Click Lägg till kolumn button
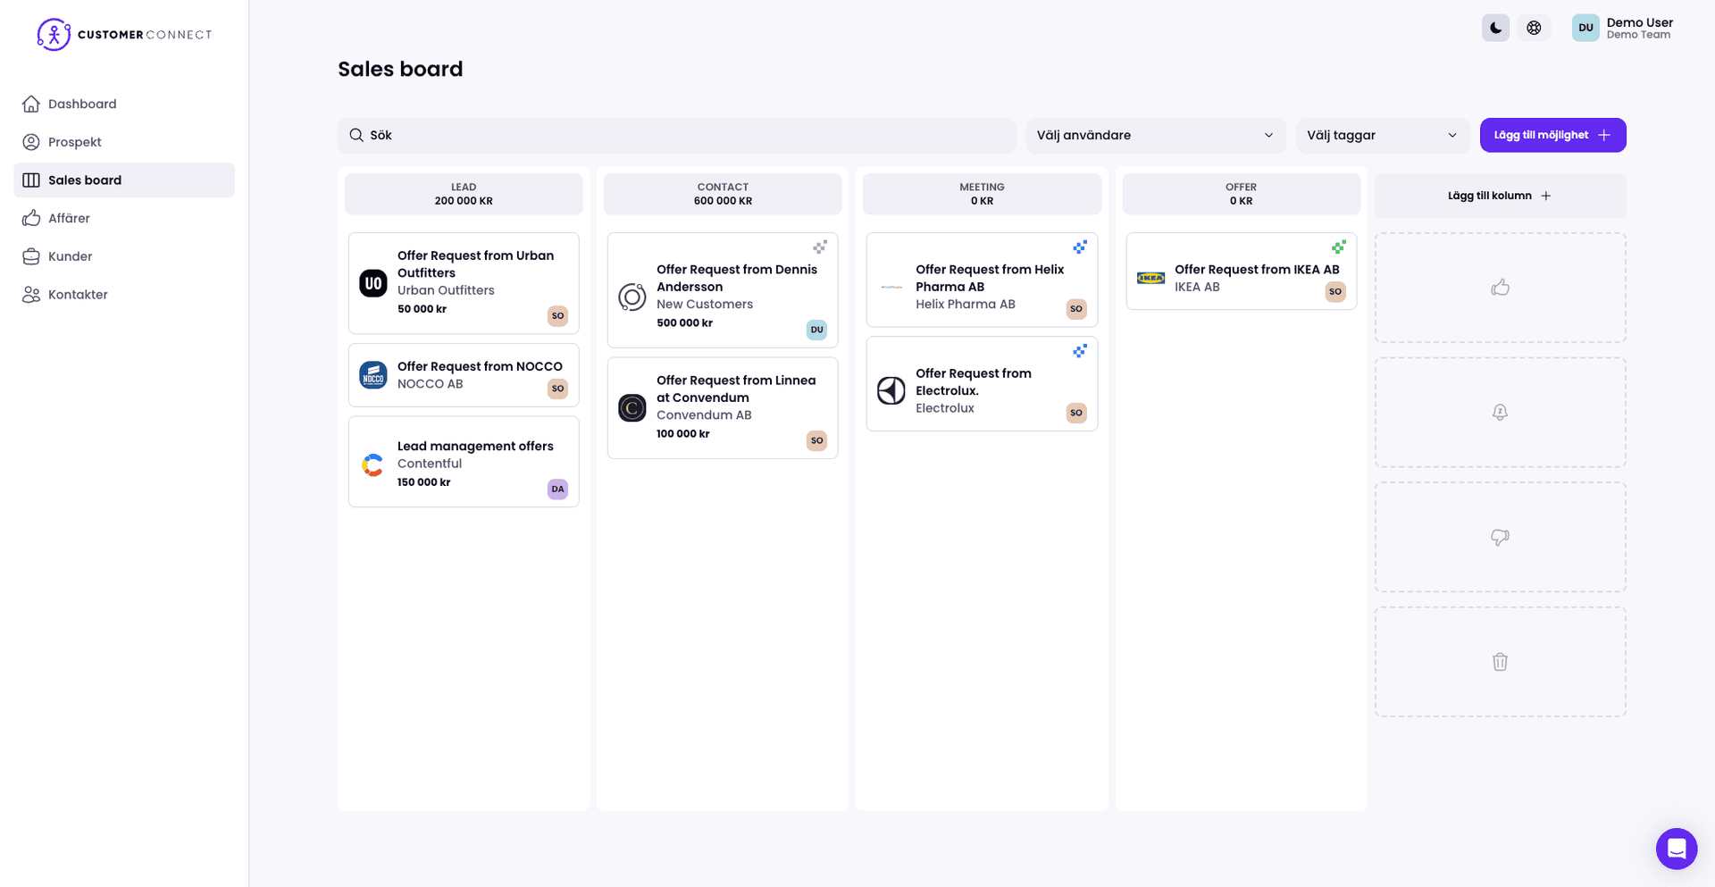1715x887 pixels. pos(1499,196)
